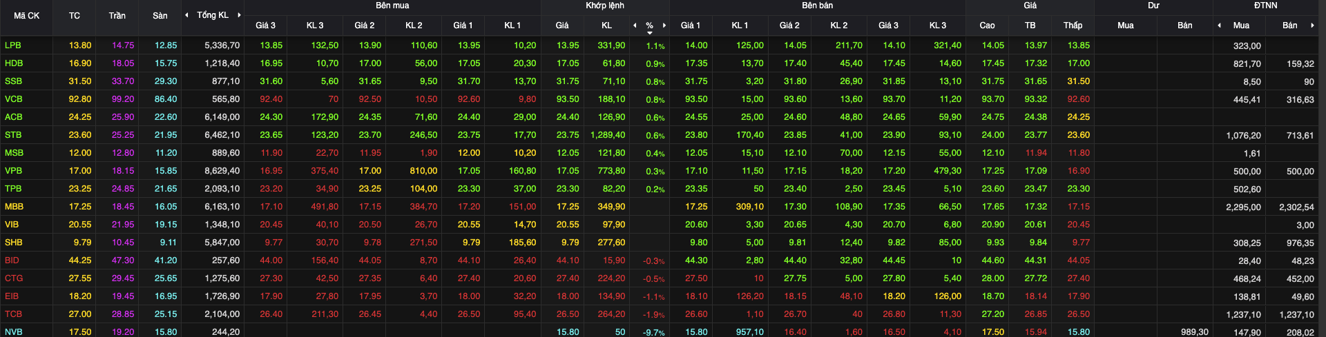Toggle the sort indicator under % header
Image resolution: width=1326 pixels, height=337 pixels.
[x=650, y=33]
